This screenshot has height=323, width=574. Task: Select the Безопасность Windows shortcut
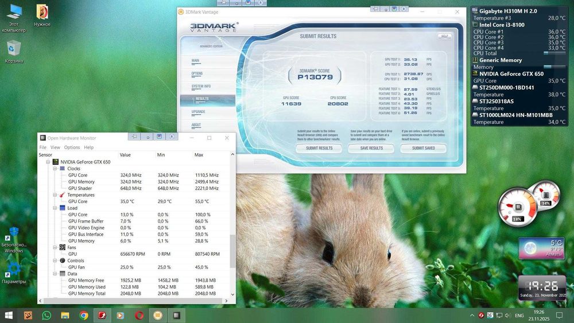[x=14, y=240]
